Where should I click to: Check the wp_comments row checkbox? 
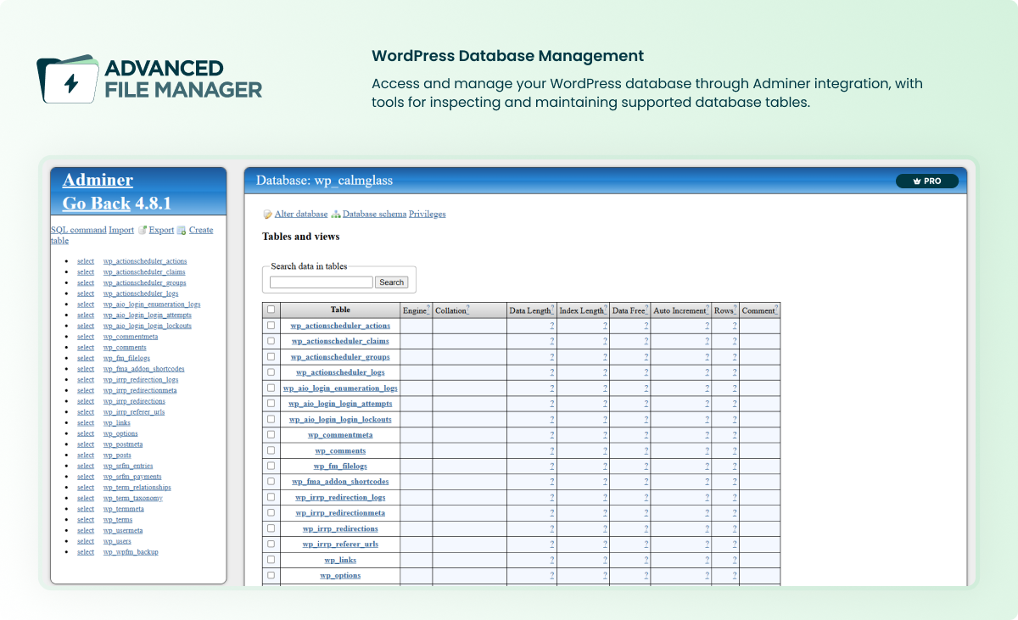point(271,450)
